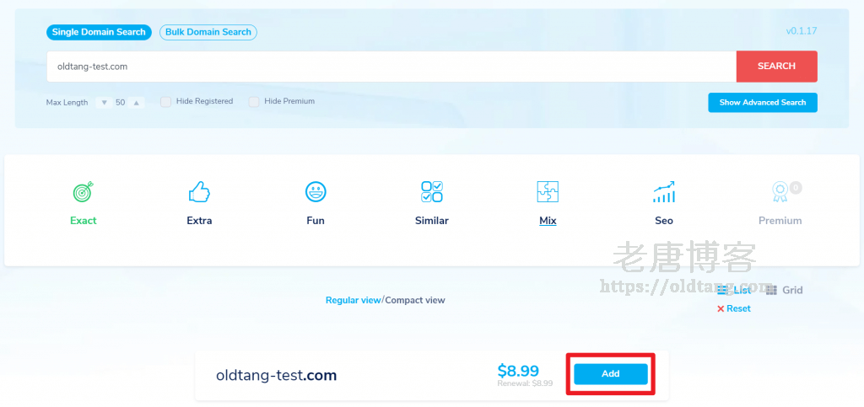Tick the Hide Premium checkbox
The width and height of the screenshot is (864, 407).
click(254, 102)
